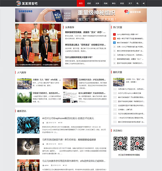Click the blue number 3 rank badge
Image resolution: width=162 pixels, height=171 pixels.
[114, 42]
